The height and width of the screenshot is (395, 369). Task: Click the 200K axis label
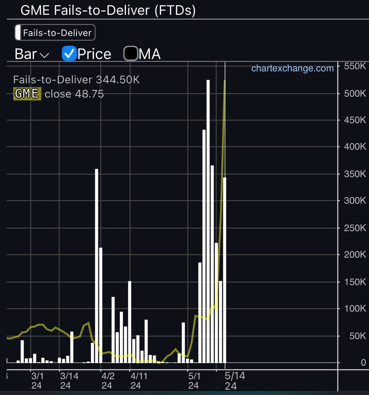(355, 254)
